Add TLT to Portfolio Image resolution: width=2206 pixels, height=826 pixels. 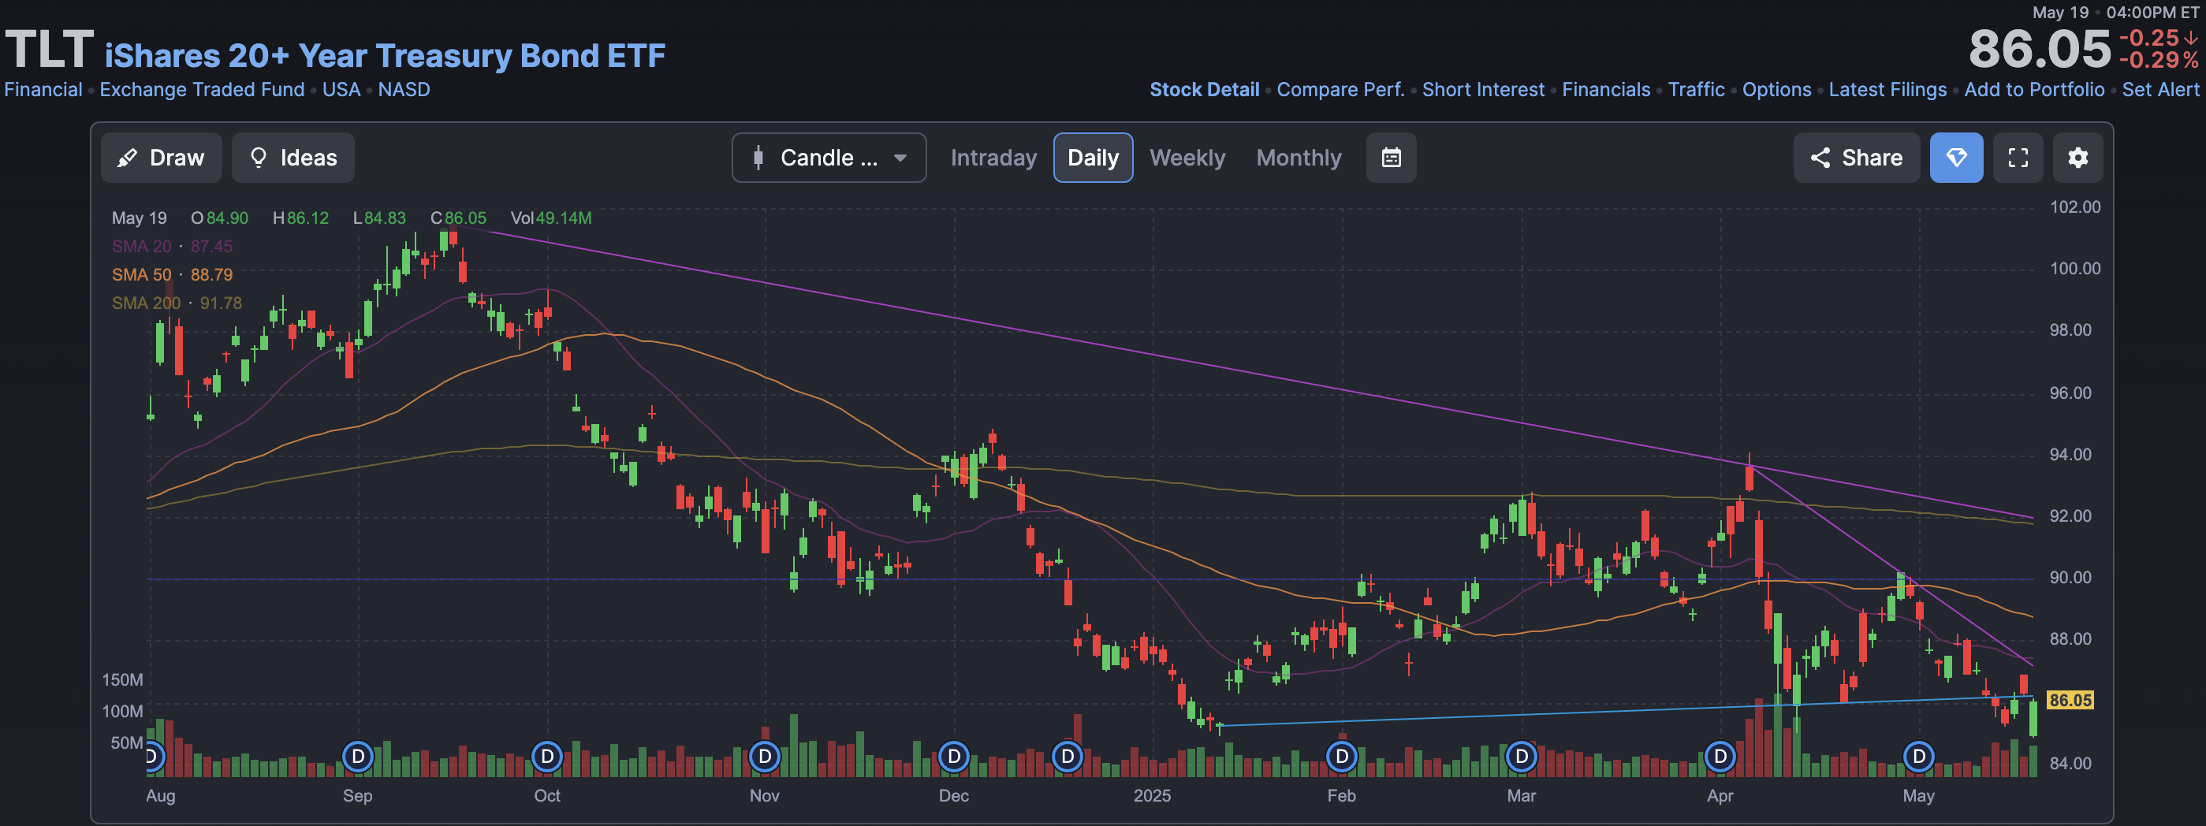(2034, 89)
